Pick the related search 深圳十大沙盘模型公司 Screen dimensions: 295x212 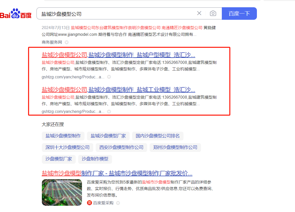pos(67,147)
